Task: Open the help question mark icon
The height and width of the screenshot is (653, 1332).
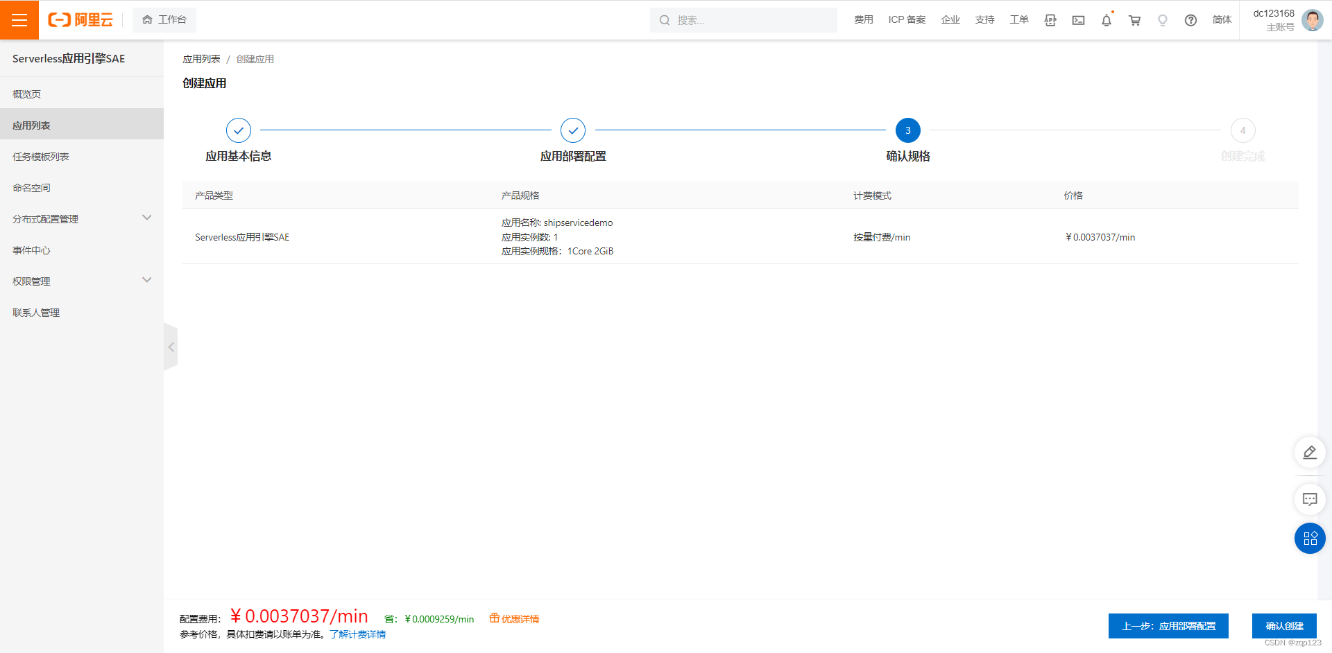Action: [x=1190, y=20]
